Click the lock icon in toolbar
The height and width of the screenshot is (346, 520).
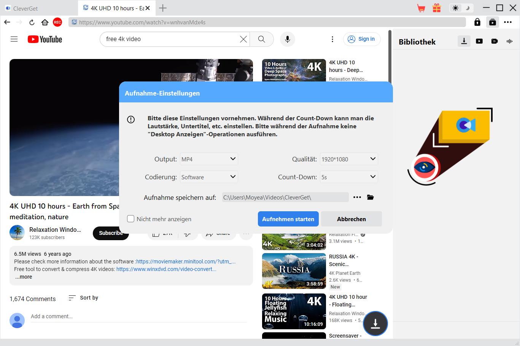tap(477, 22)
